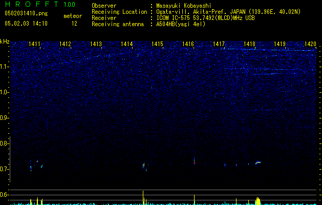Viewport: 322px width, 205px height.
Task: Click the tallest yellow amplitude spike near 1414
Action: point(143,198)
